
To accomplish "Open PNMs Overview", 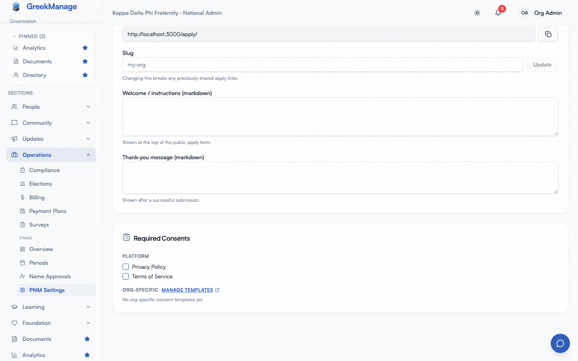I will click(56, 249).
